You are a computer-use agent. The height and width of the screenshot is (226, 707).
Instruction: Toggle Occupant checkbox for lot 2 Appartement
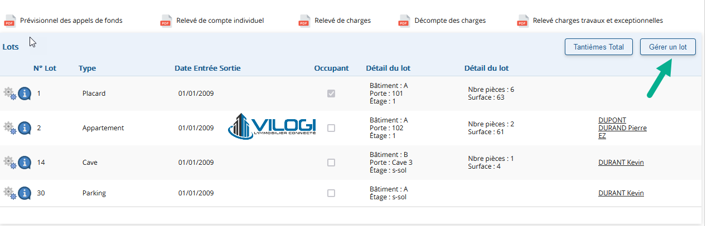point(331,128)
